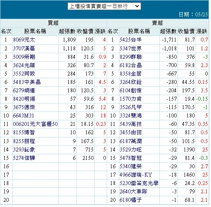Open stock link 3707漢磊
Viewport: 211px width, 207px height.
coord(24,48)
